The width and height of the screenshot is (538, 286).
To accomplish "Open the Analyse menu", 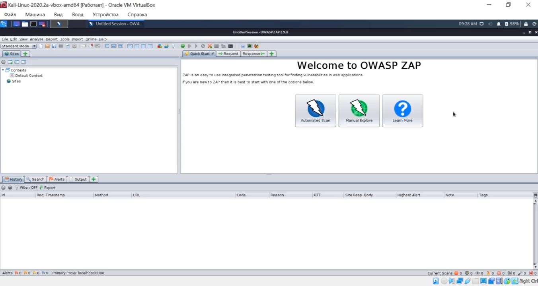I will [37, 39].
